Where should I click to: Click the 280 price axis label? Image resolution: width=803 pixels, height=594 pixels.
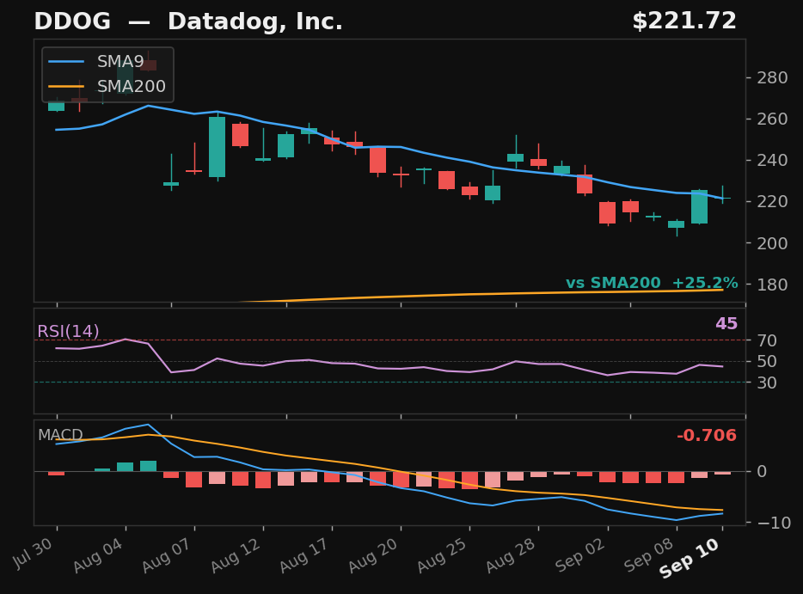pyautogui.click(x=772, y=78)
